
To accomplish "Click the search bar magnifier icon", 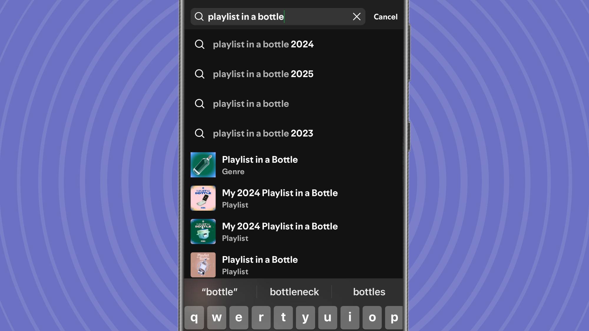I will 199,16.
